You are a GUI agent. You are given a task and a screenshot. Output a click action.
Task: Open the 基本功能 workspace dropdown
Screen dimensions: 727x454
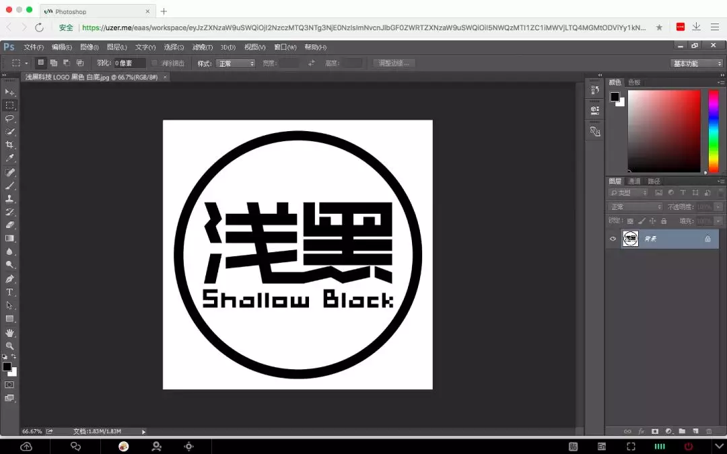697,63
